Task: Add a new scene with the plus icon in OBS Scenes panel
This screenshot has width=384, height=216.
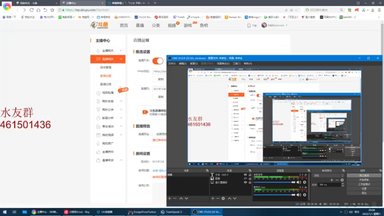Action: (169, 198)
